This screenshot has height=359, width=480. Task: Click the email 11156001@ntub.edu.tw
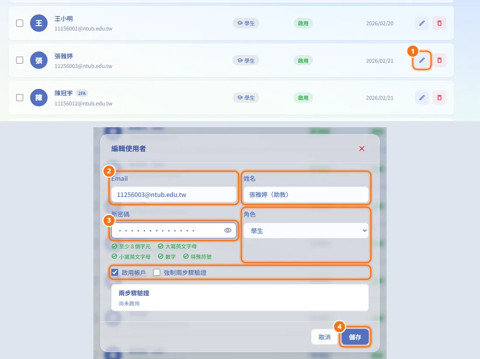pos(83,29)
